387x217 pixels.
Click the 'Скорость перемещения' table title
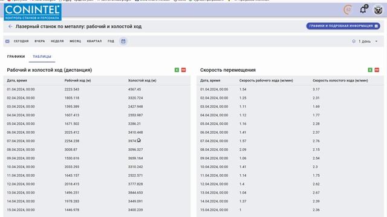[228, 70]
